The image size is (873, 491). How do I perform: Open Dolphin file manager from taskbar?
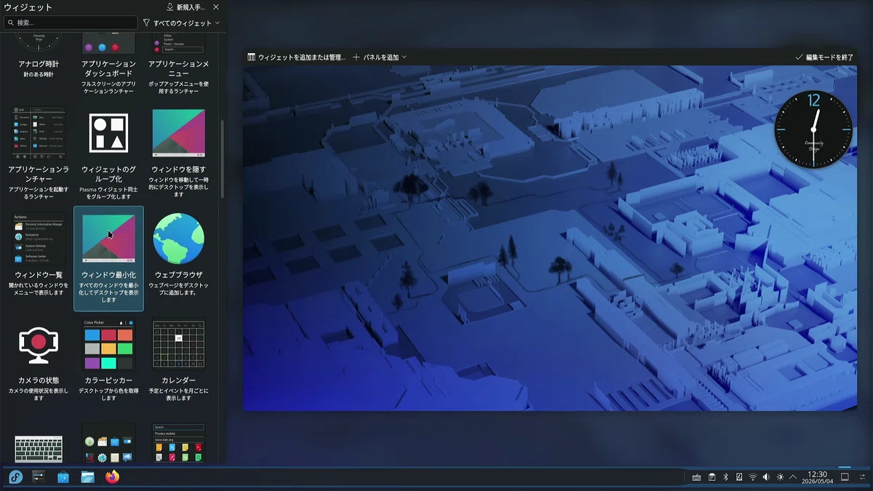[x=87, y=477]
